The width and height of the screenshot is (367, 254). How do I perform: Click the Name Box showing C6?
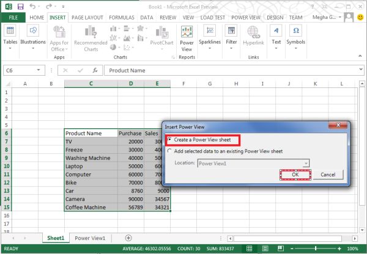pos(20,70)
